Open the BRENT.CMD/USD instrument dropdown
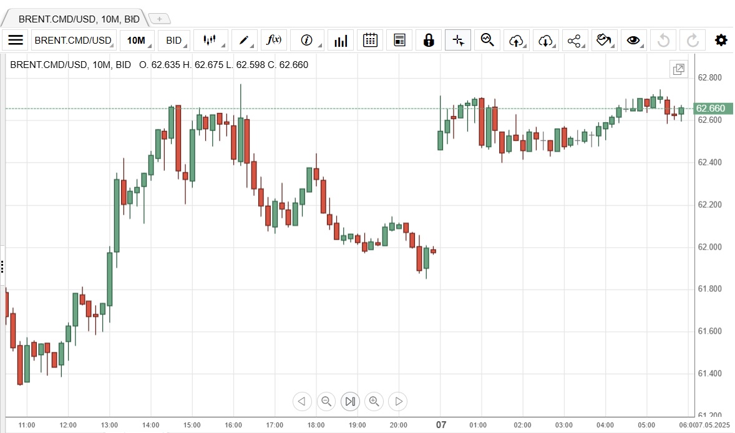The width and height of the screenshot is (735, 433). [73, 41]
